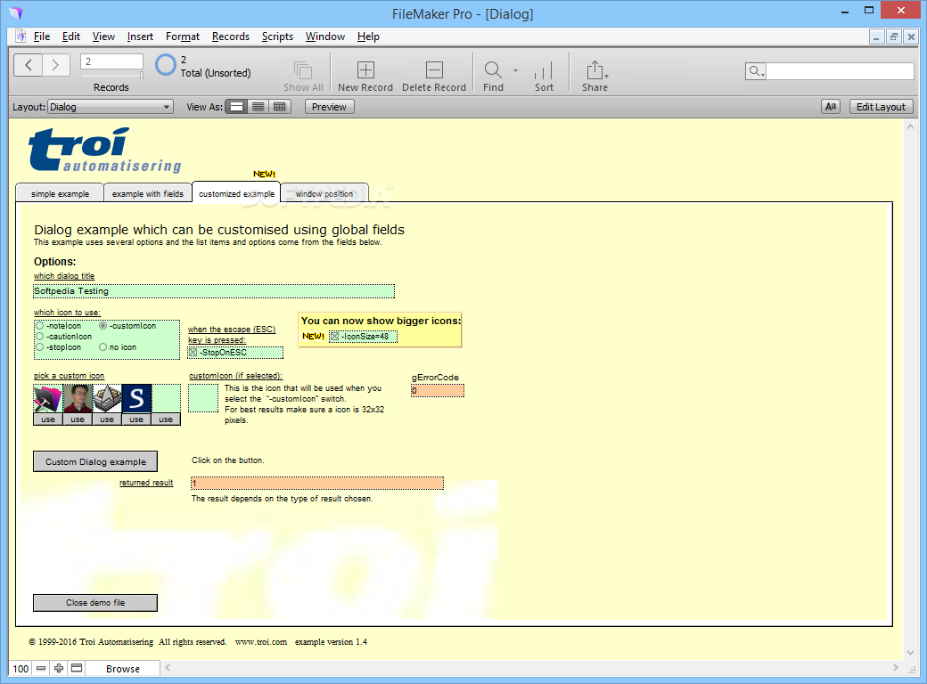Open the File menu
The image size is (927, 684).
click(42, 37)
